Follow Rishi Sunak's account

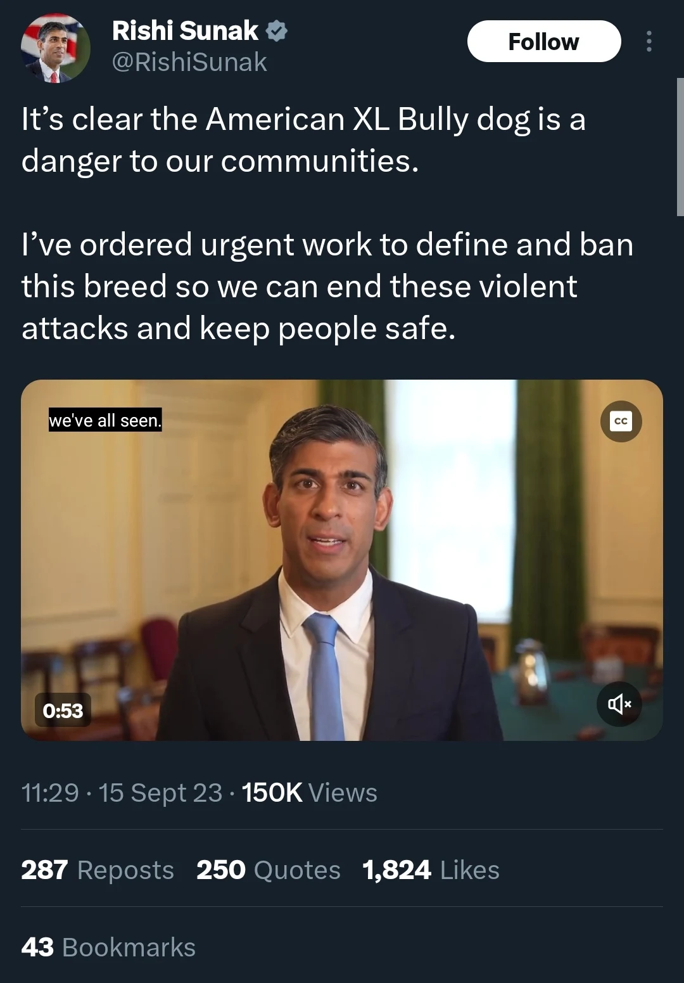(x=543, y=42)
